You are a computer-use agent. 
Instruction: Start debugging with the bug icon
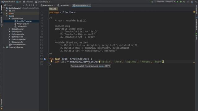(181, 2)
